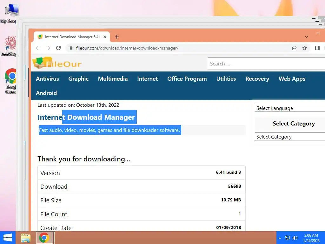Expand the Select Language dropdown

coord(290,108)
